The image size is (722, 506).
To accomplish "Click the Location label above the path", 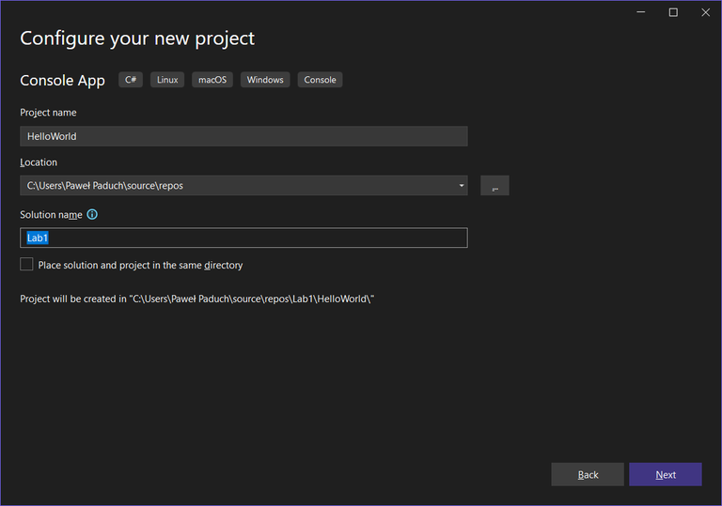I will (x=39, y=162).
